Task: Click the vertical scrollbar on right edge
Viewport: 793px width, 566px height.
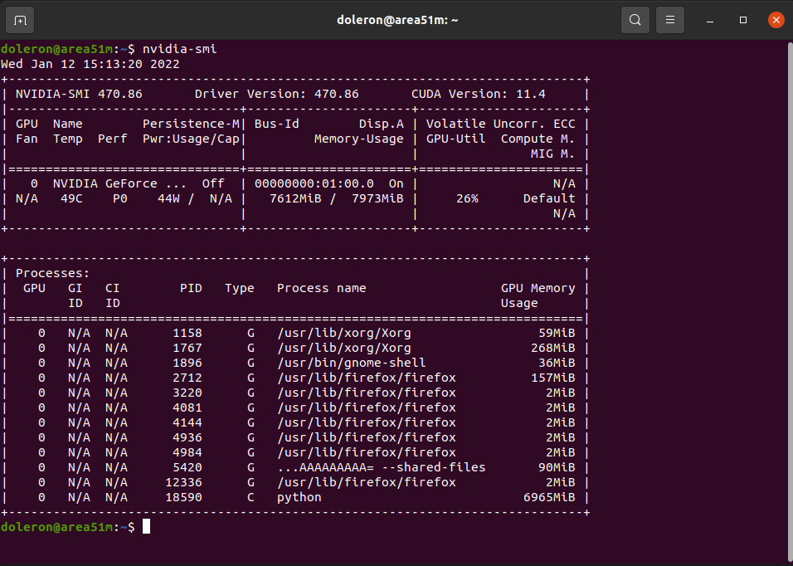Action: pyautogui.click(x=790, y=299)
